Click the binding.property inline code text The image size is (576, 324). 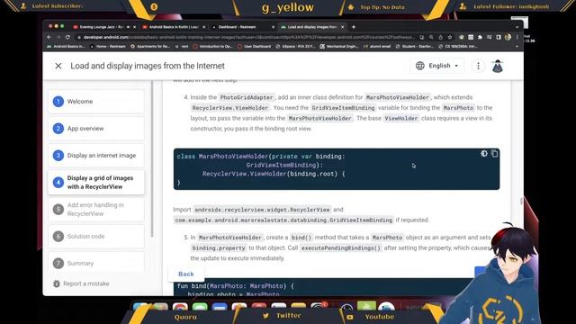(219, 248)
